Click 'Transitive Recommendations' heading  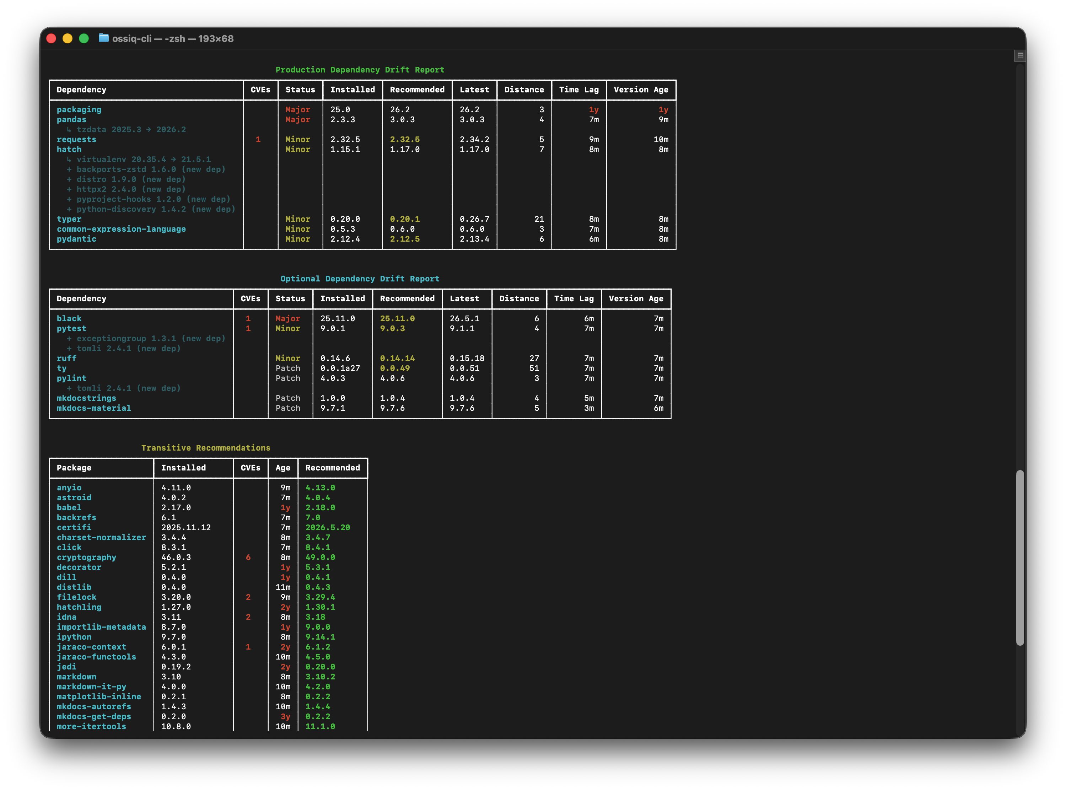(206, 448)
